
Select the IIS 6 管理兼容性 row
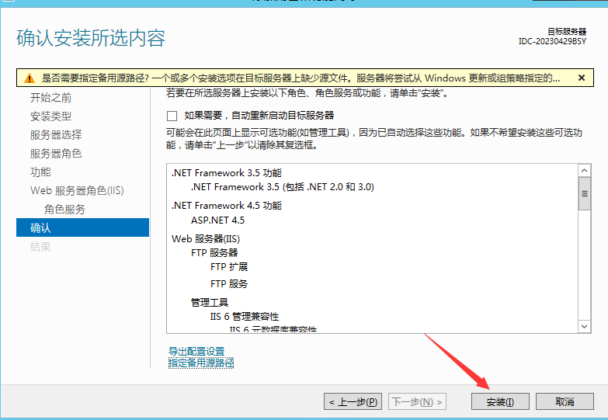tap(245, 317)
